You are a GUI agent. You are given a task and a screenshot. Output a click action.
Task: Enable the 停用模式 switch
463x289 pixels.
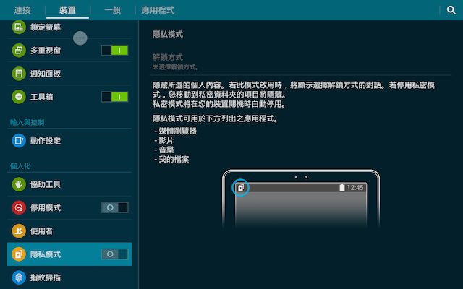point(114,207)
